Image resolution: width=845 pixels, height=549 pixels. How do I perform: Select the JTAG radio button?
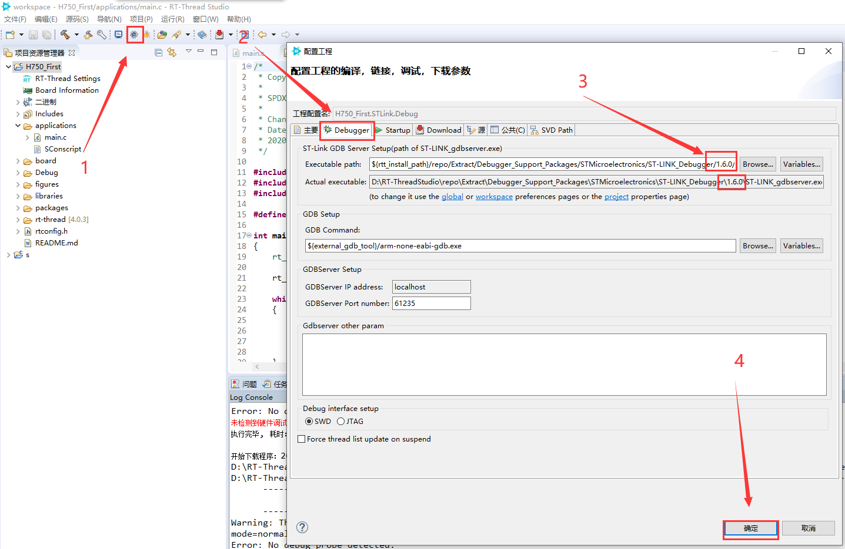[340, 422]
